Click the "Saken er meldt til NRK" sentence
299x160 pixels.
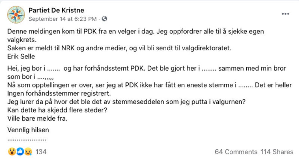[120, 48]
